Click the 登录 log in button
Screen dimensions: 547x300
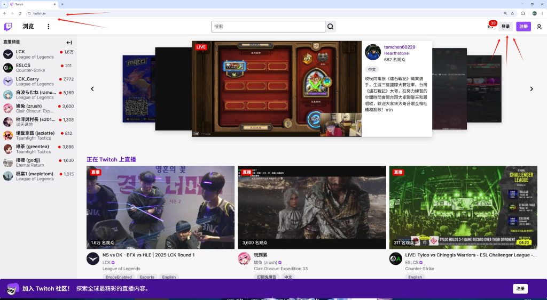505,27
